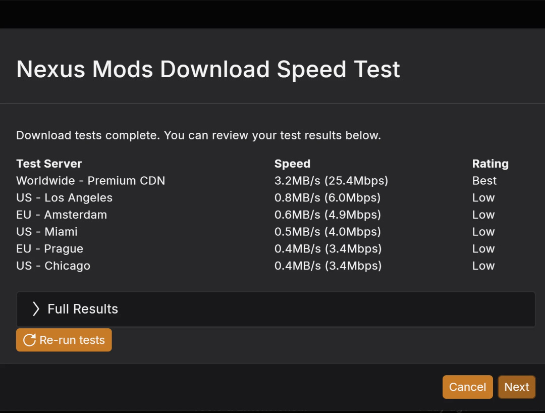The height and width of the screenshot is (413, 545).
Task: Pick the EU - Amsterdam server entry
Action: tap(62, 215)
